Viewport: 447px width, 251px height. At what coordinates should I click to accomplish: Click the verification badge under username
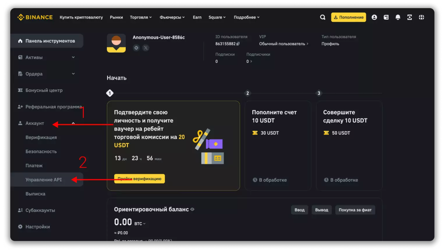pyautogui.click(x=136, y=48)
